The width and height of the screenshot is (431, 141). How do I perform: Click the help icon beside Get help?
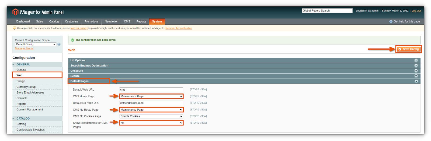pyautogui.click(x=391, y=21)
